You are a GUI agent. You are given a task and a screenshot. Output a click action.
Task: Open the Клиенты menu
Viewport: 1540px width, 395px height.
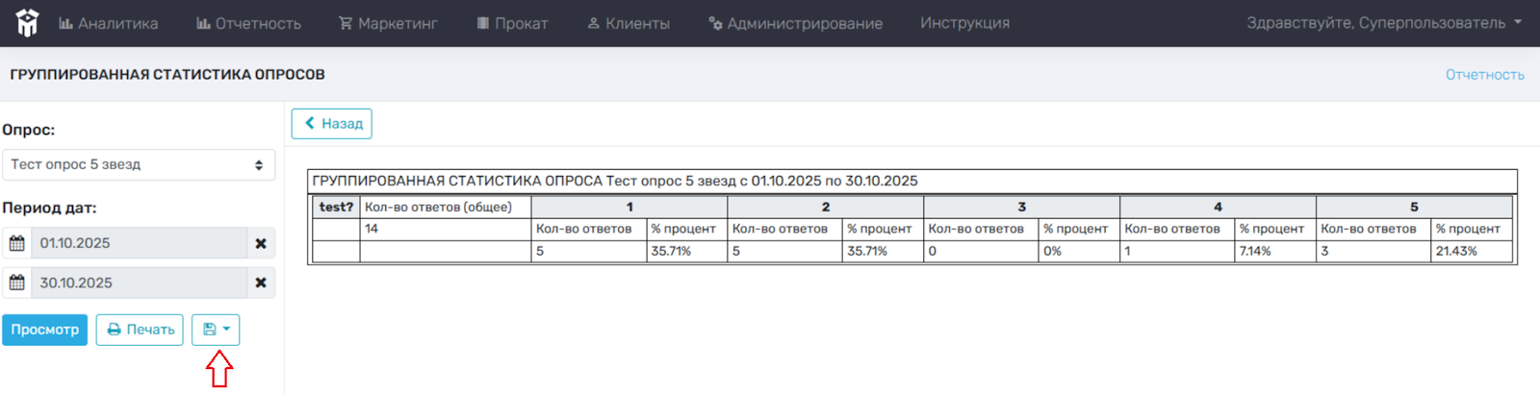click(629, 23)
